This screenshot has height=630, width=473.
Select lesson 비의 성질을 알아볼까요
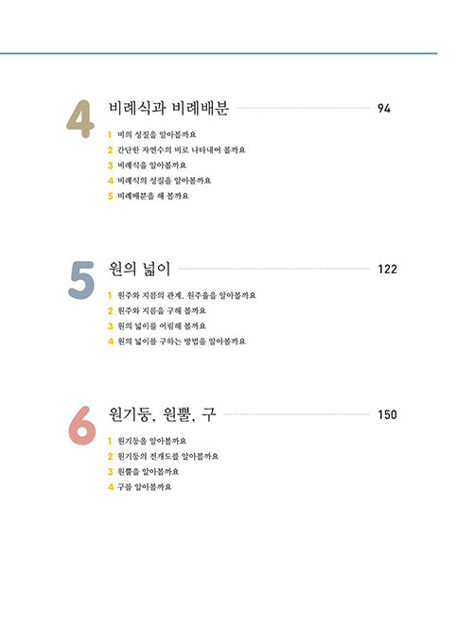157,134
